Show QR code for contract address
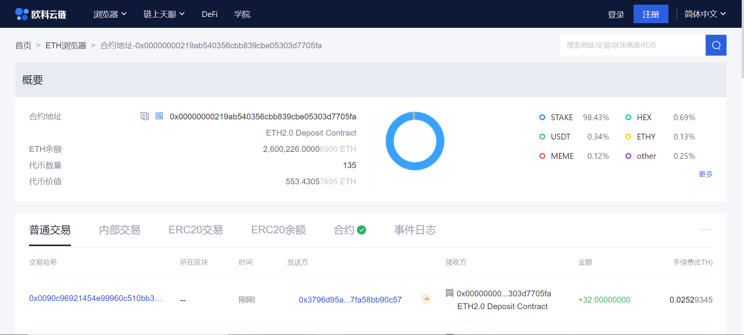The width and height of the screenshot is (744, 335). [x=159, y=116]
